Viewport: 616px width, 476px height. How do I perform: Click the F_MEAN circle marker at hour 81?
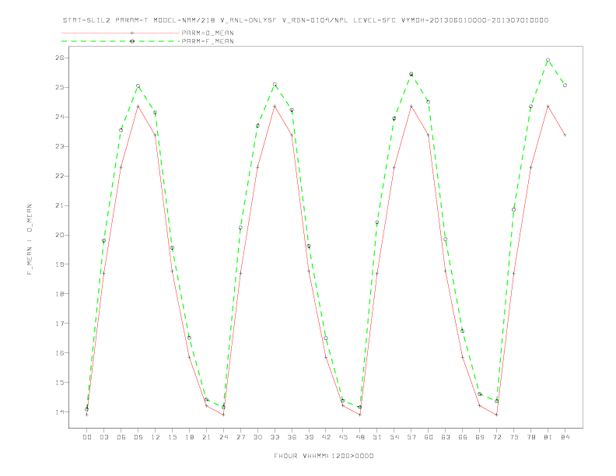548,60
